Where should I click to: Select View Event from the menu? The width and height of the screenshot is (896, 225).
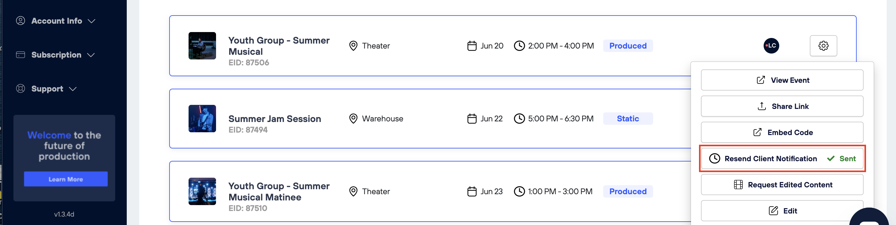(x=782, y=80)
